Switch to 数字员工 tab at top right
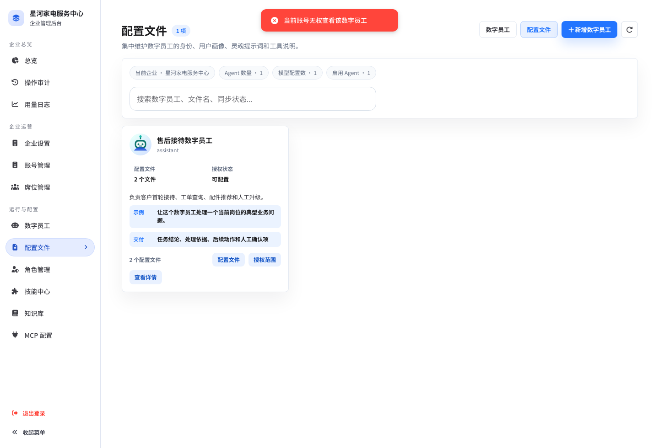This screenshot has width=659, height=448. point(498,30)
